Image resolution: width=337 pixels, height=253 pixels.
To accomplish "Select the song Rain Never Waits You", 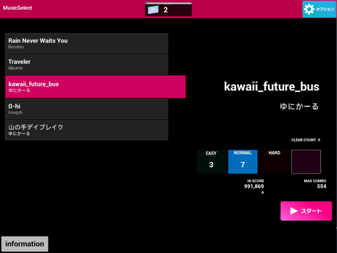I will coord(87,43).
